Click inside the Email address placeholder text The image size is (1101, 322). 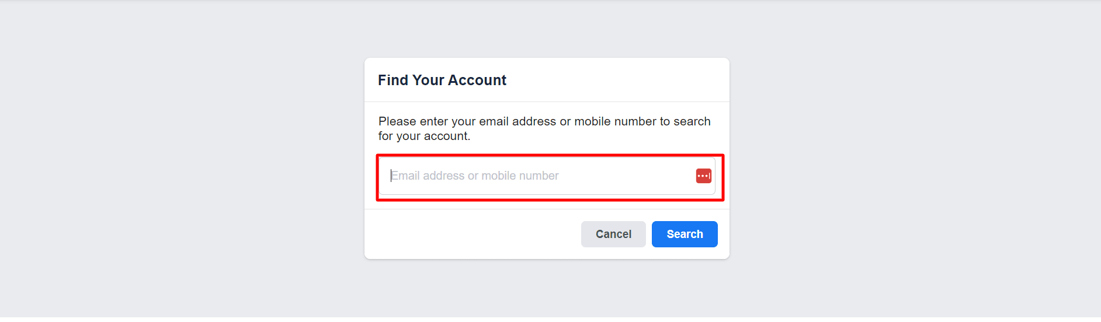(x=474, y=176)
